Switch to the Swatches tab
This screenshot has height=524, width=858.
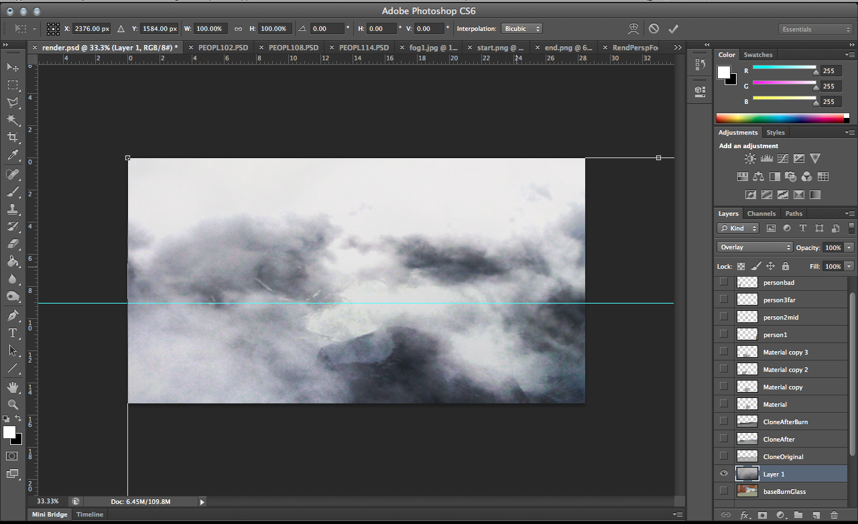tap(758, 55)
